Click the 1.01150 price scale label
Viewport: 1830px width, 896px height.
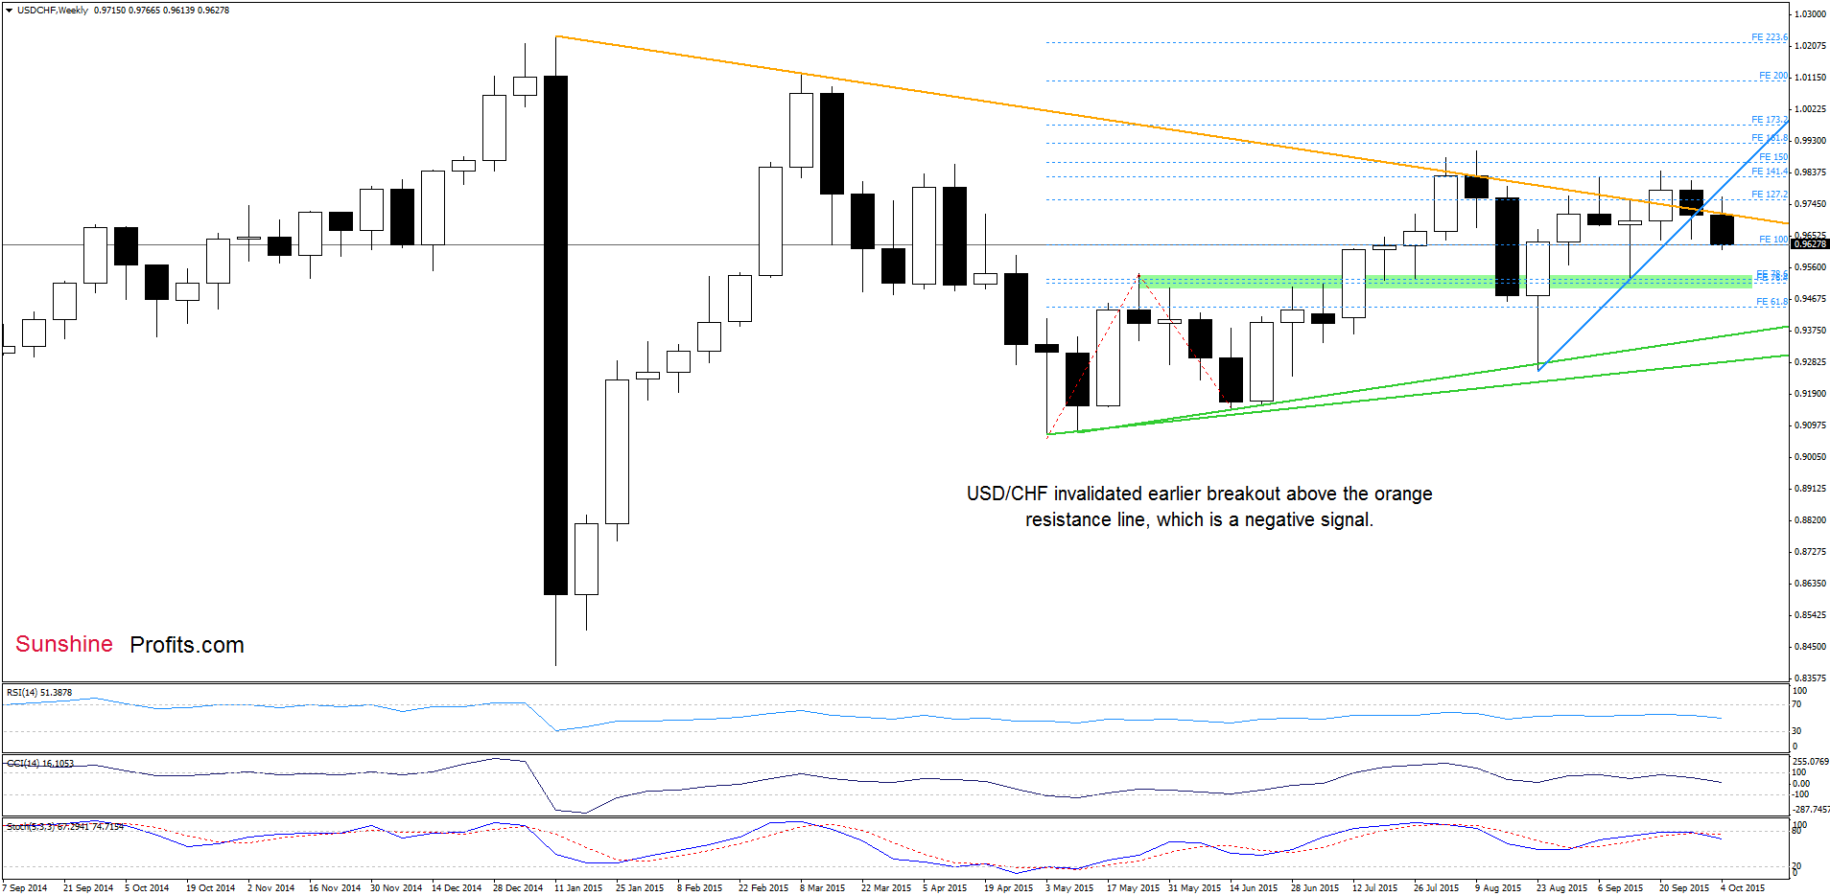coord(1810,78)
